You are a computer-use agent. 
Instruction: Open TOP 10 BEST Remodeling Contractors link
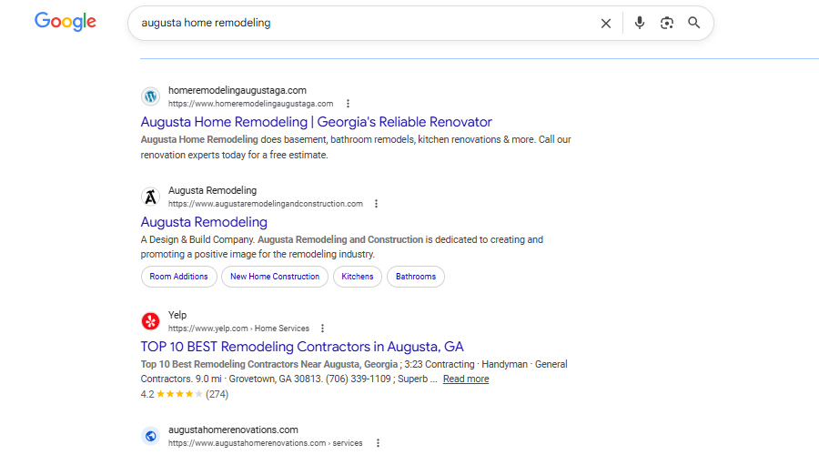pyautogui.click(x=302, y=347)
